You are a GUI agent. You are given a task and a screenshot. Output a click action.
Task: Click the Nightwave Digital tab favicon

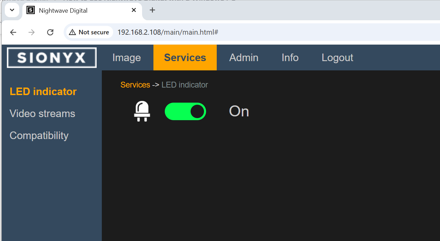pyautogui.click(x=31, y=10)
